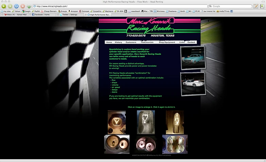Expand the address bar history dropdown arrow
This screenshot has height=162, width=266.
(x=207, y=6)
